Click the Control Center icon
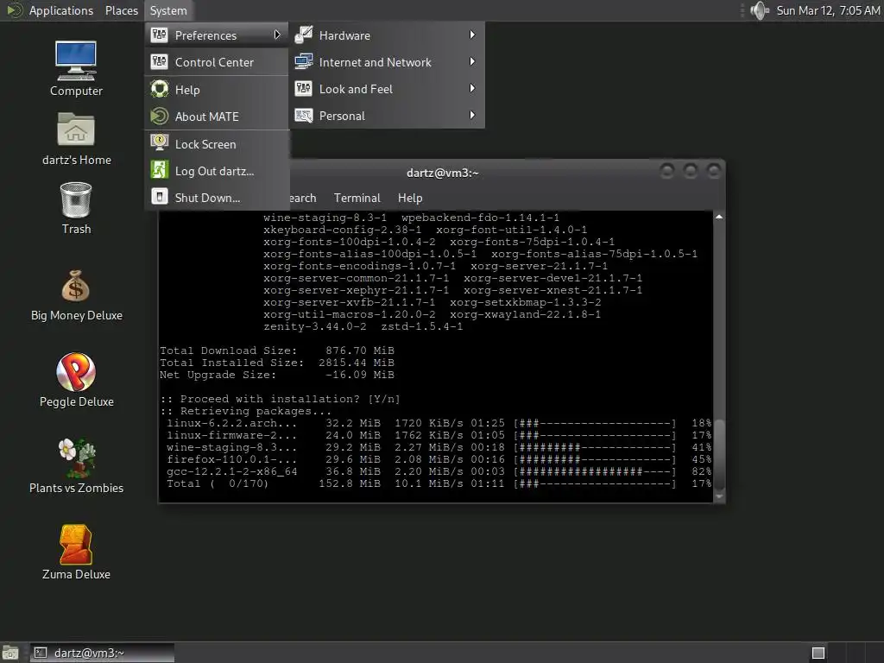Image resolution: width=884 pixels, height=663 pixels. [160, 62]
